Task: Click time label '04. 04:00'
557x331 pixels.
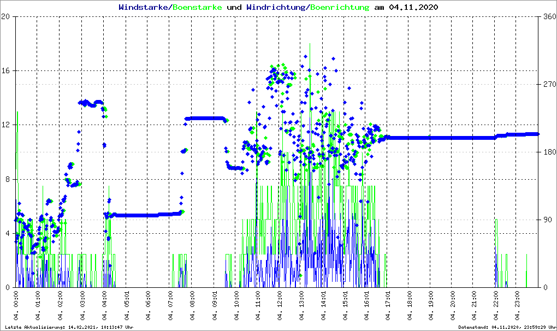Action: 104,305
